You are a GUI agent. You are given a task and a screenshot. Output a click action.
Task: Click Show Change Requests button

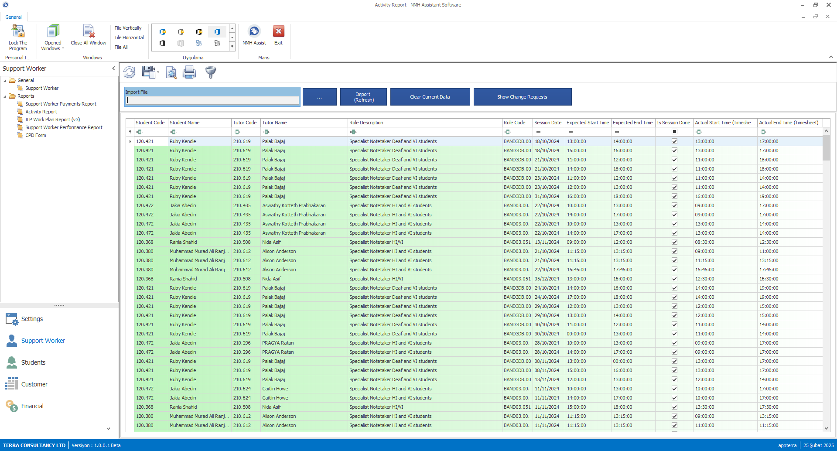pos(522,97)
